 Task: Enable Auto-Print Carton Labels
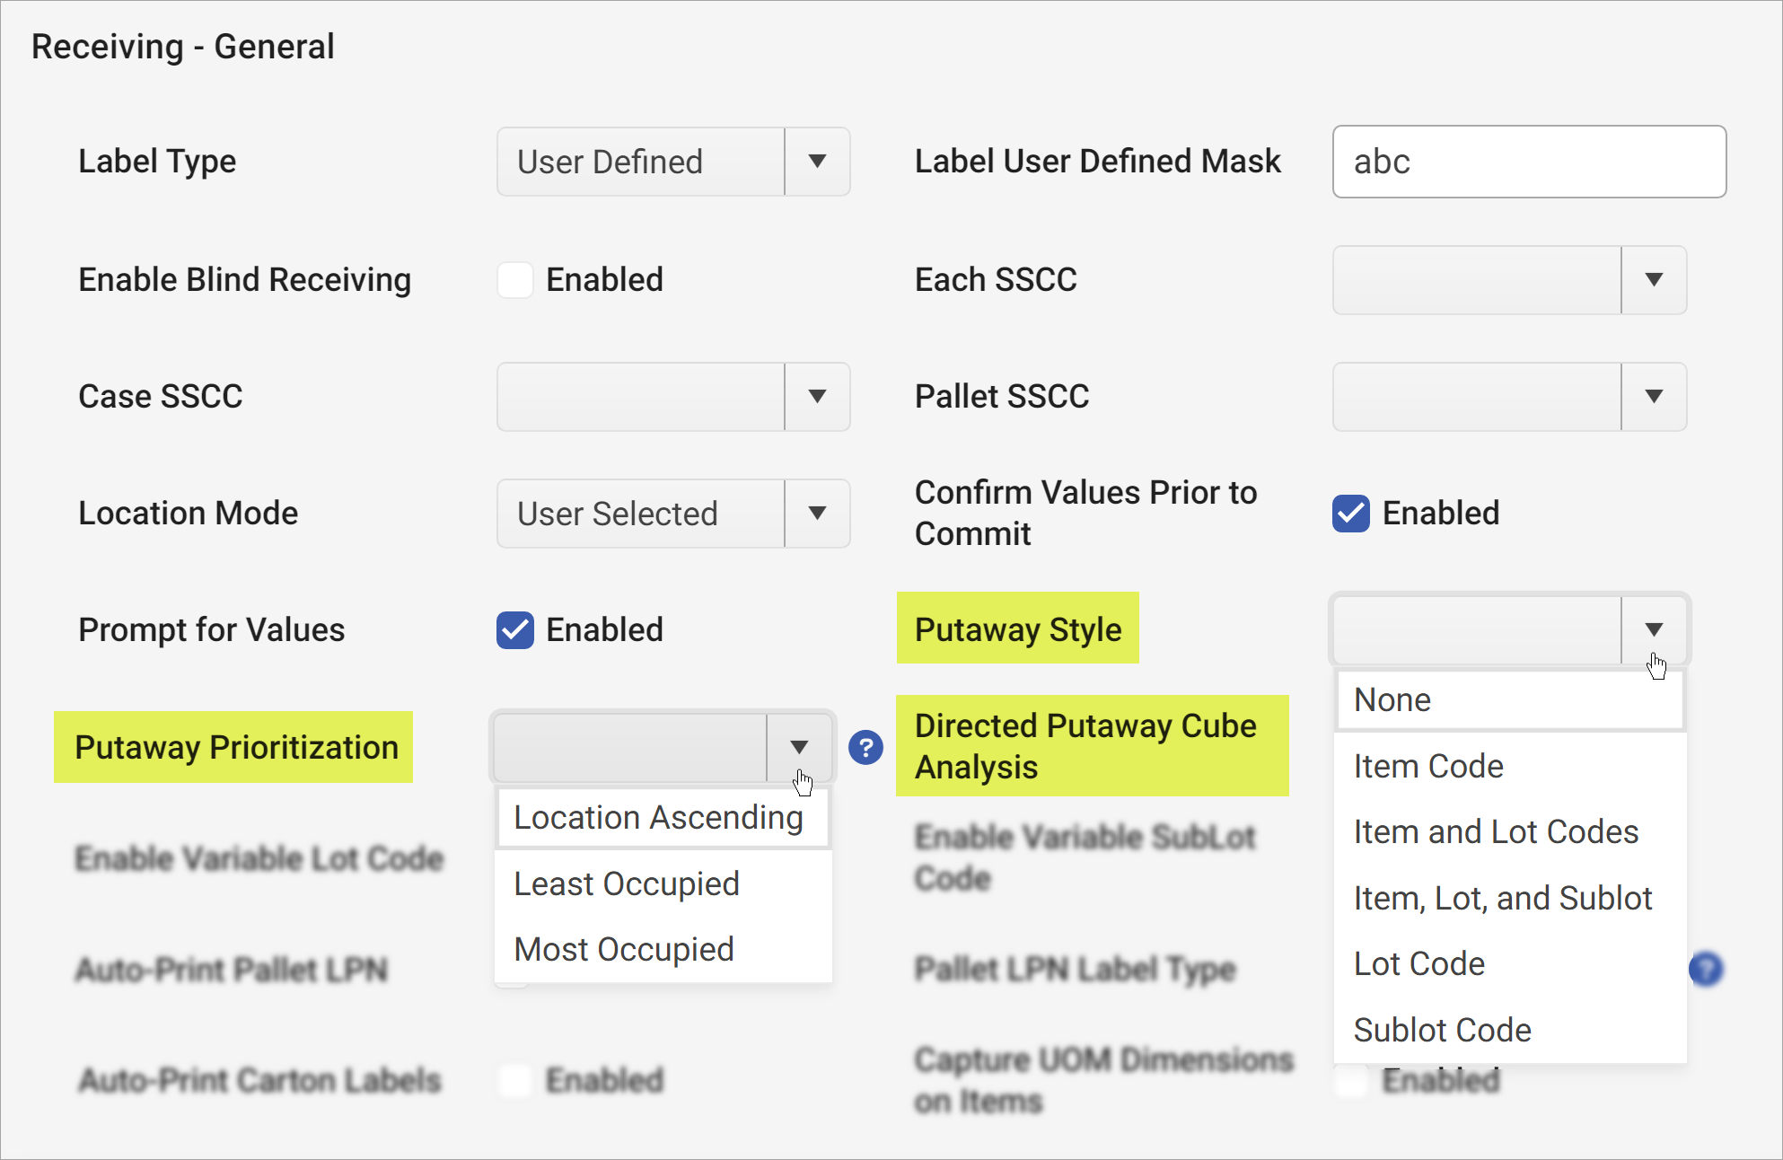click(514, 1079)
